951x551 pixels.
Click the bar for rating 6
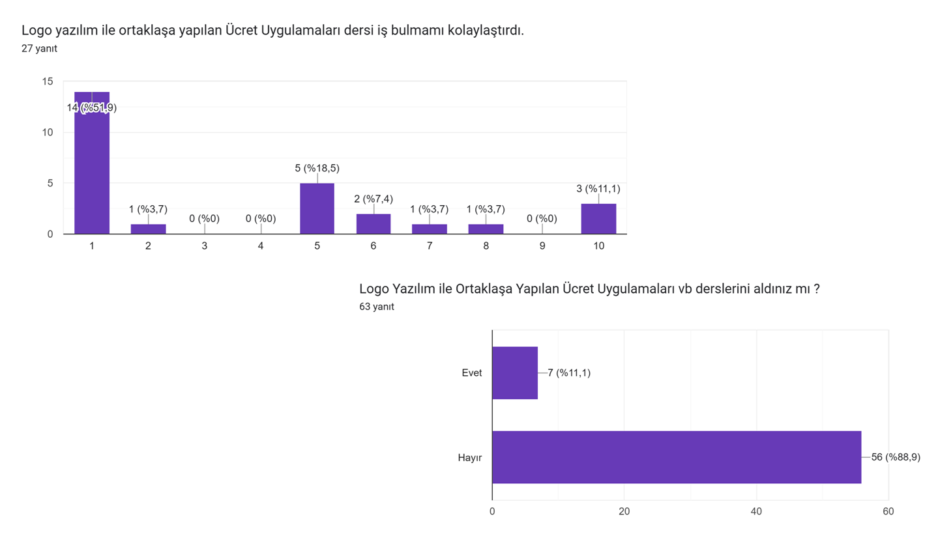coord(373,224)
